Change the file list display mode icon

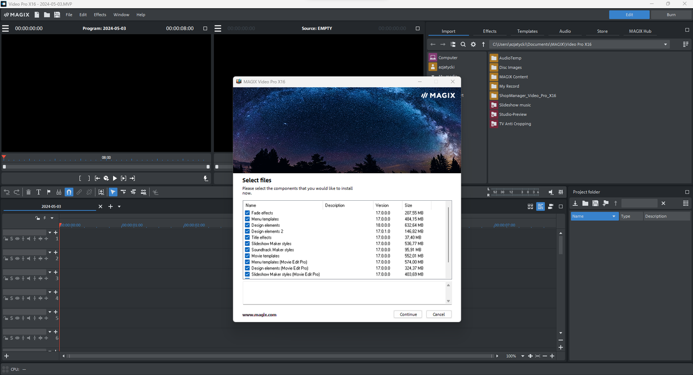pos(686,44)
